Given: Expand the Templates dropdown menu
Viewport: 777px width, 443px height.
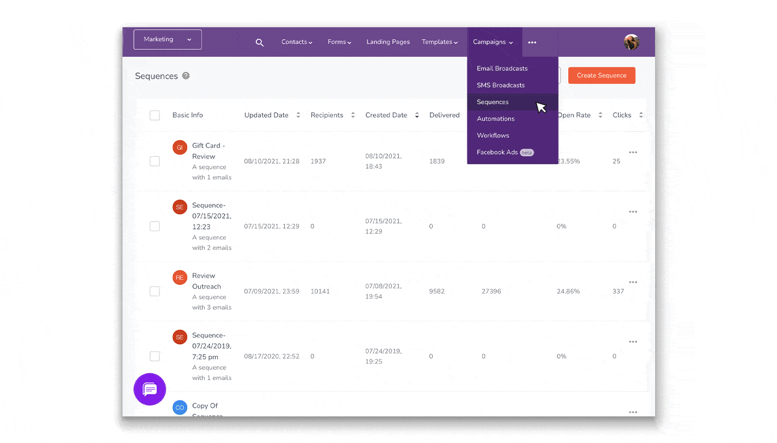Looking at the screenshot, I should pos(440,42).
